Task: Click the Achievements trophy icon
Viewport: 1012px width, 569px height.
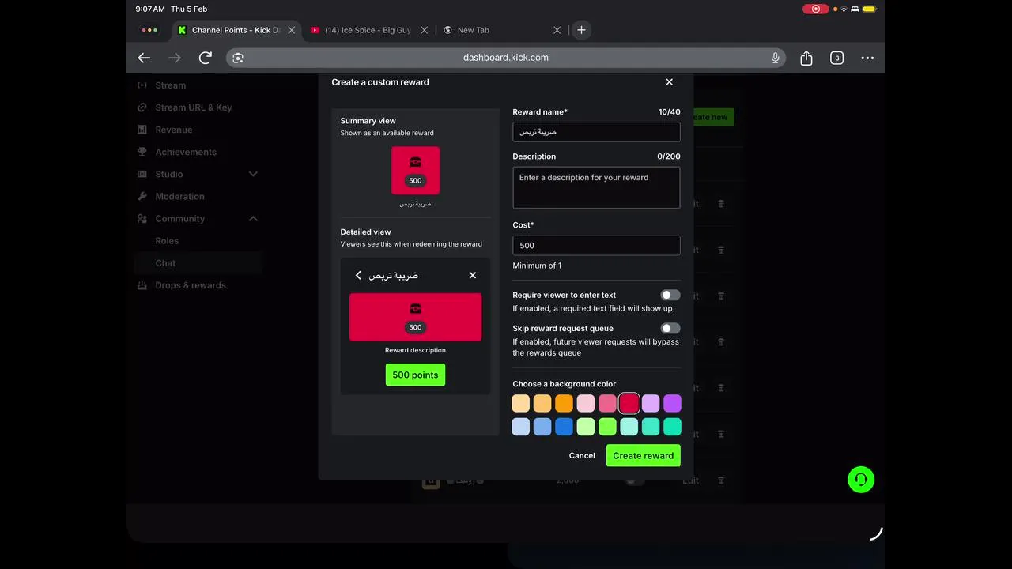Action: [x=142, y=152]
